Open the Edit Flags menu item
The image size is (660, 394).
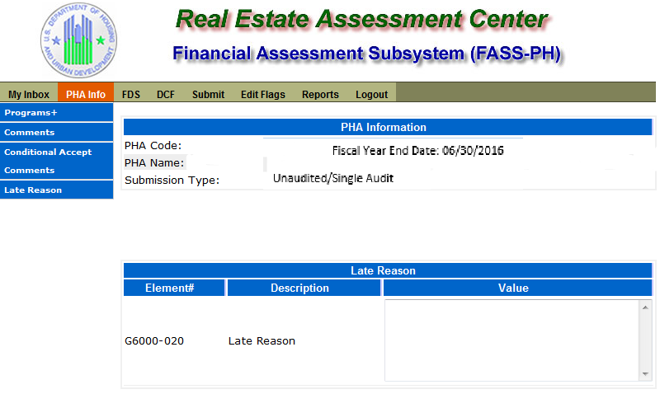point(262,94)
